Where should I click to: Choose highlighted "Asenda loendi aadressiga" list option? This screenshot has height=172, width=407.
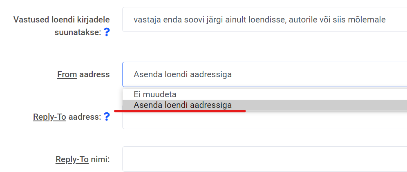pos(183,105)
